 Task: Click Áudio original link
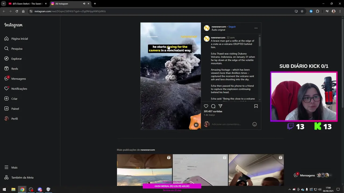tap(218, 30)
